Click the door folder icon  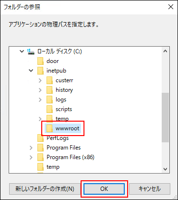point(40,61)
